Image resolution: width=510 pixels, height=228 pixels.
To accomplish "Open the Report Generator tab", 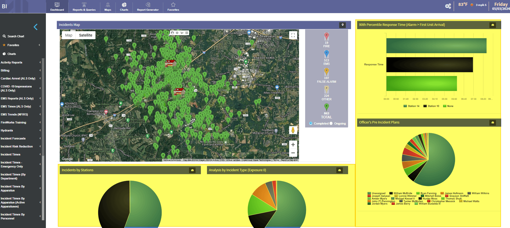I will [148, 7].
